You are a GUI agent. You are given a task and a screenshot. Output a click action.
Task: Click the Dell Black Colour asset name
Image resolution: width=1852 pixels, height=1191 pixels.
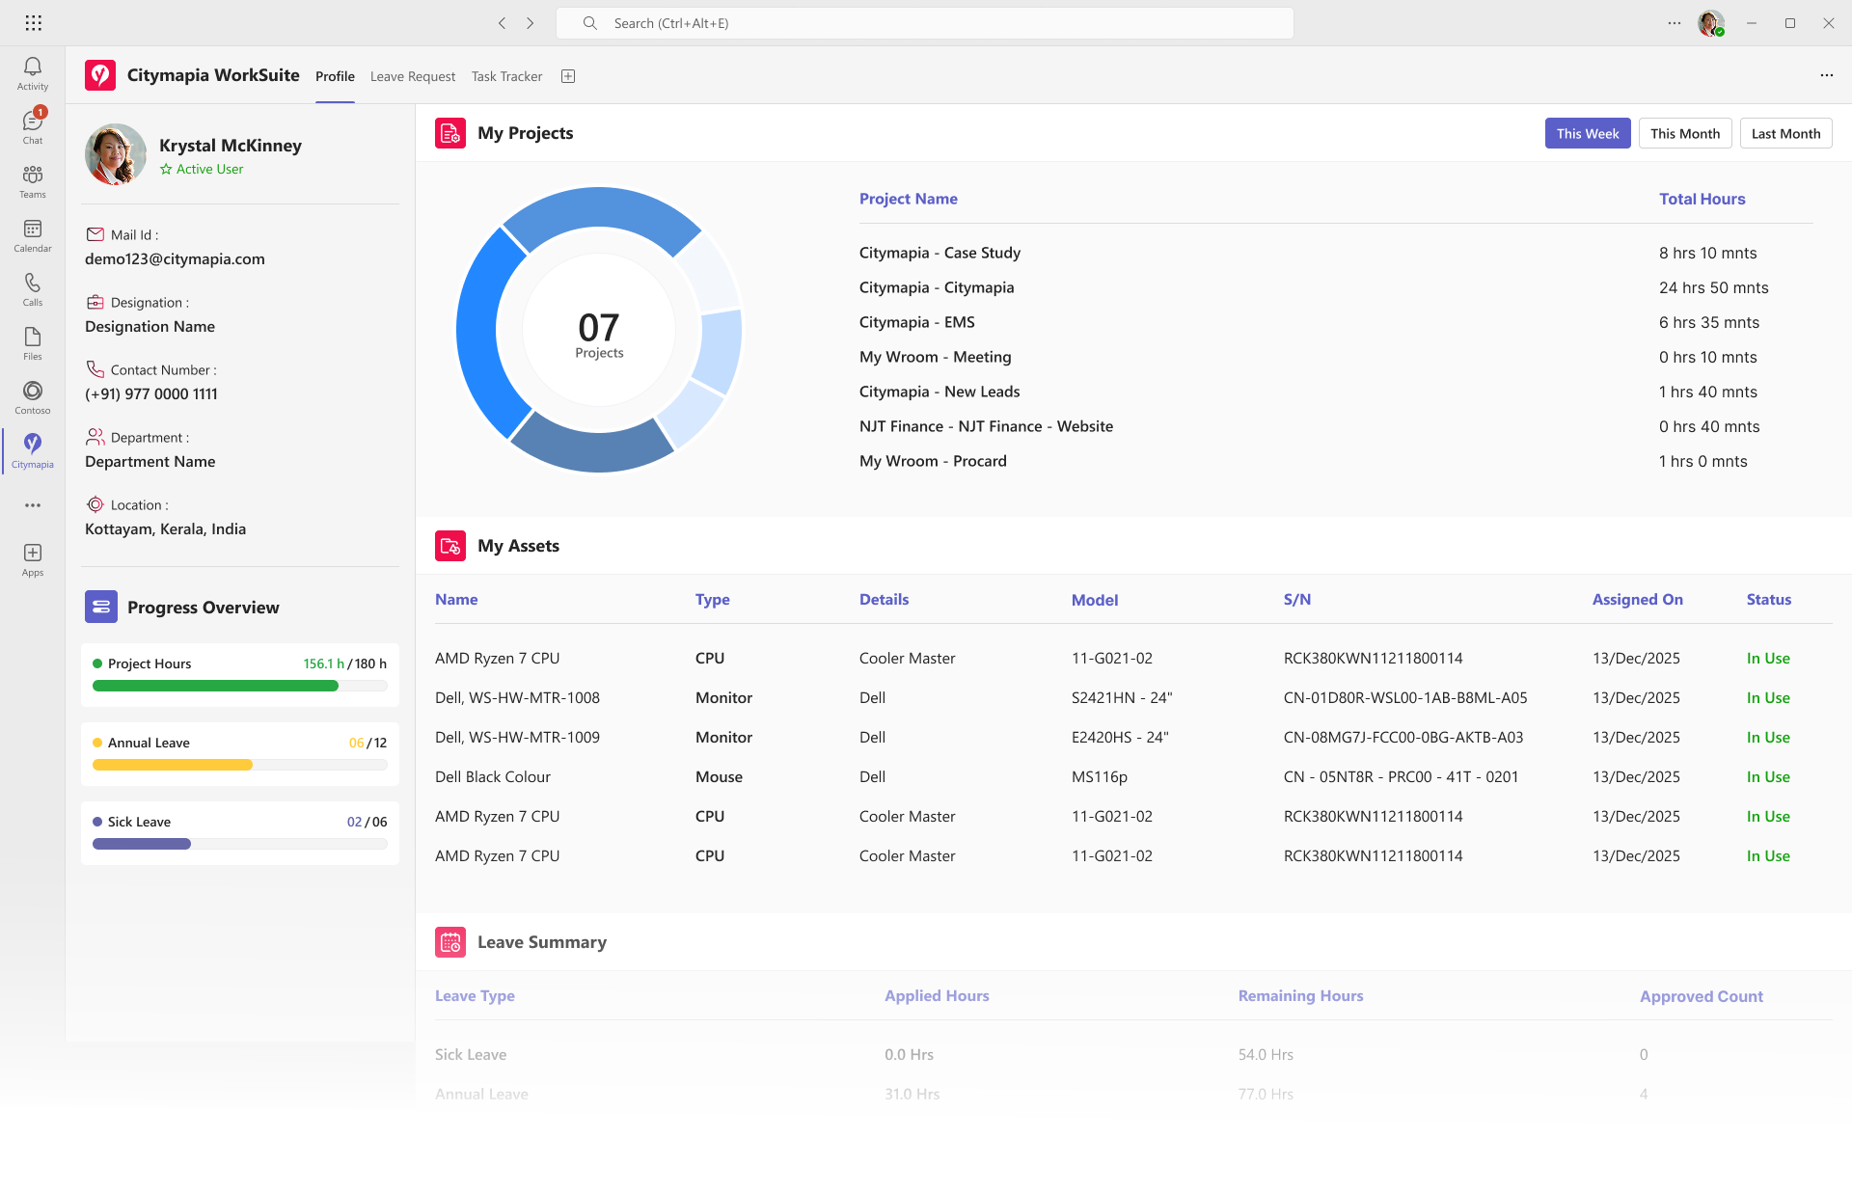(493, 776)
